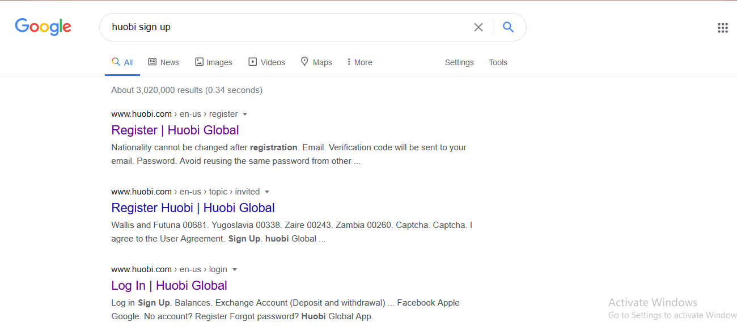The width and height of the screenshot is (737, 330).
Task: Open search Tools
Action: point(498,62)
